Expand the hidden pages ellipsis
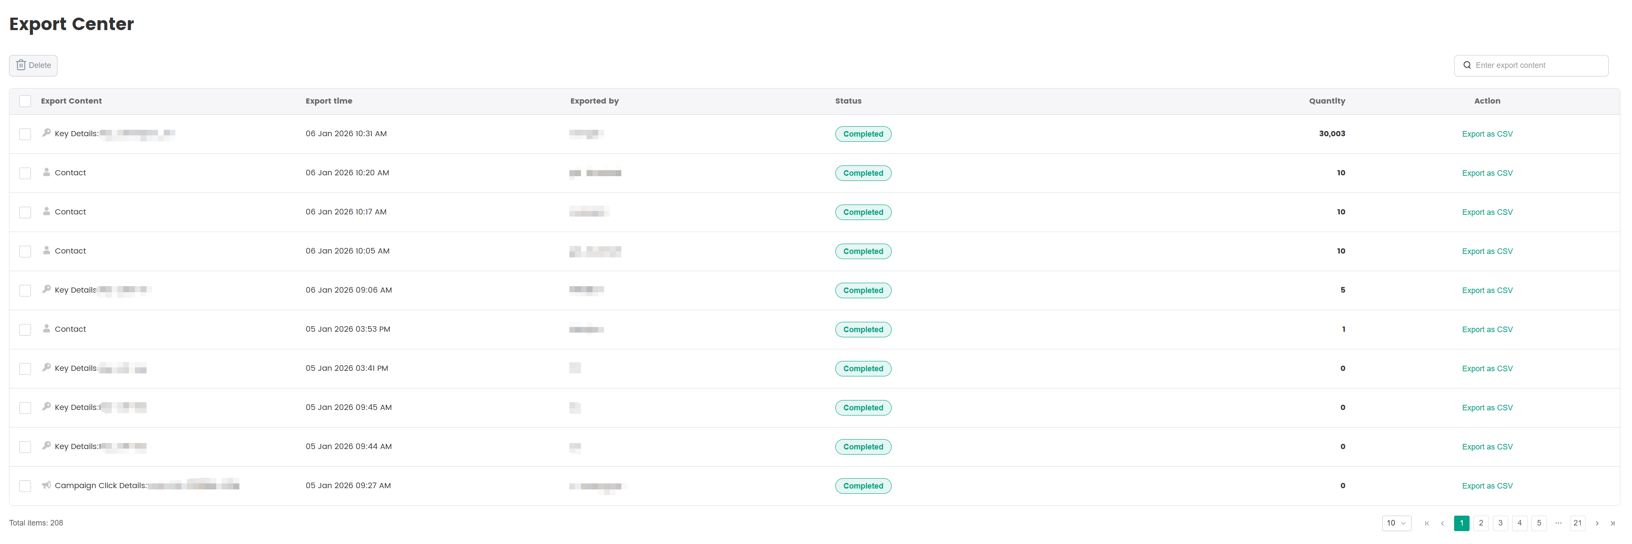The height and width of the screenshot is (544, 1632). 1558,523
